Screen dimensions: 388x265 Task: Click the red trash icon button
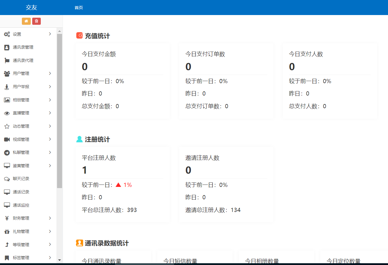click(36, 21)
